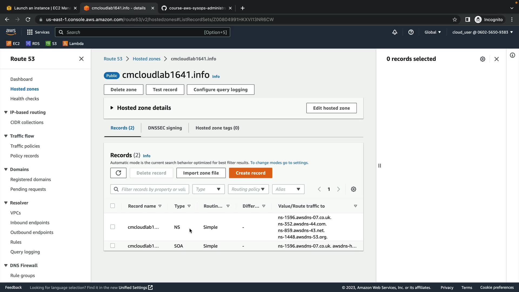The image size is (519, 292).
Task: Open the Services grid menu
Action: [x=38, y=32]
